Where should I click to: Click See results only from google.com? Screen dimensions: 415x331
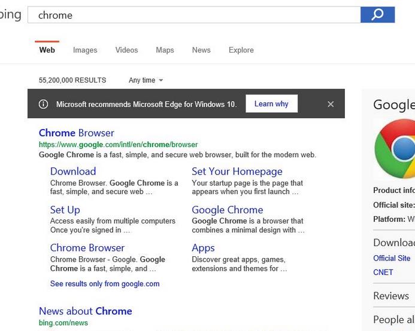click(x=105, y=284)
